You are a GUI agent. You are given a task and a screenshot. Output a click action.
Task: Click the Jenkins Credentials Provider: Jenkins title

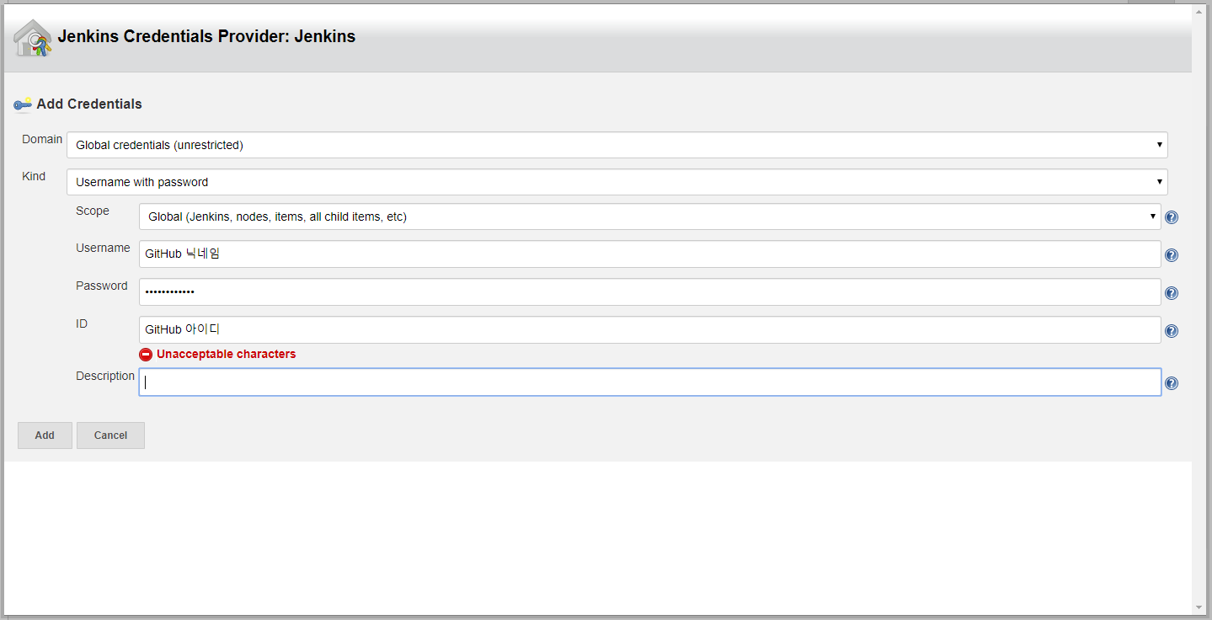coord(206,37)
